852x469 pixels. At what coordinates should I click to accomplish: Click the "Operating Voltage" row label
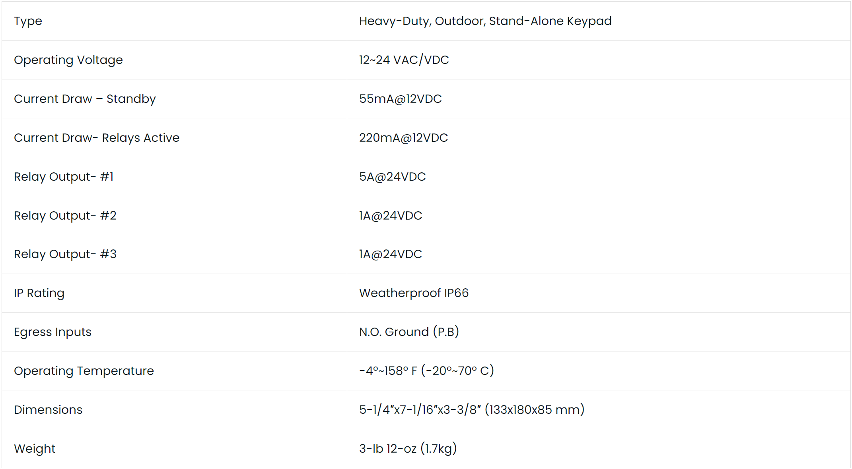[68, 60]
